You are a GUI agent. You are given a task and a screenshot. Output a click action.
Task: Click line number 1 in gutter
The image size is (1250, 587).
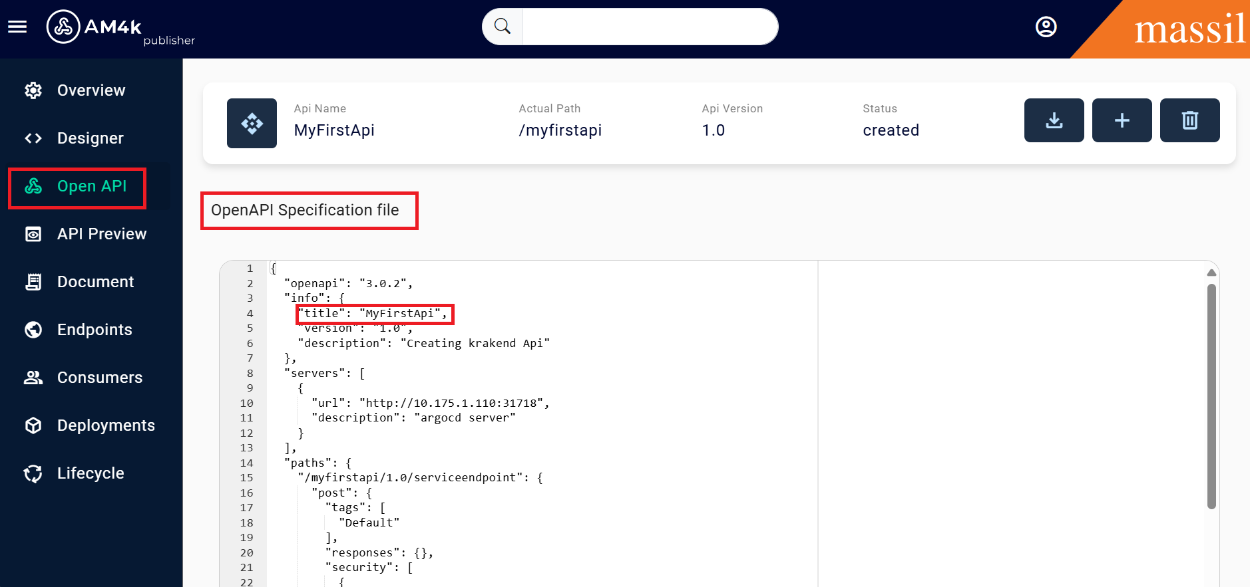pos(250,269)
